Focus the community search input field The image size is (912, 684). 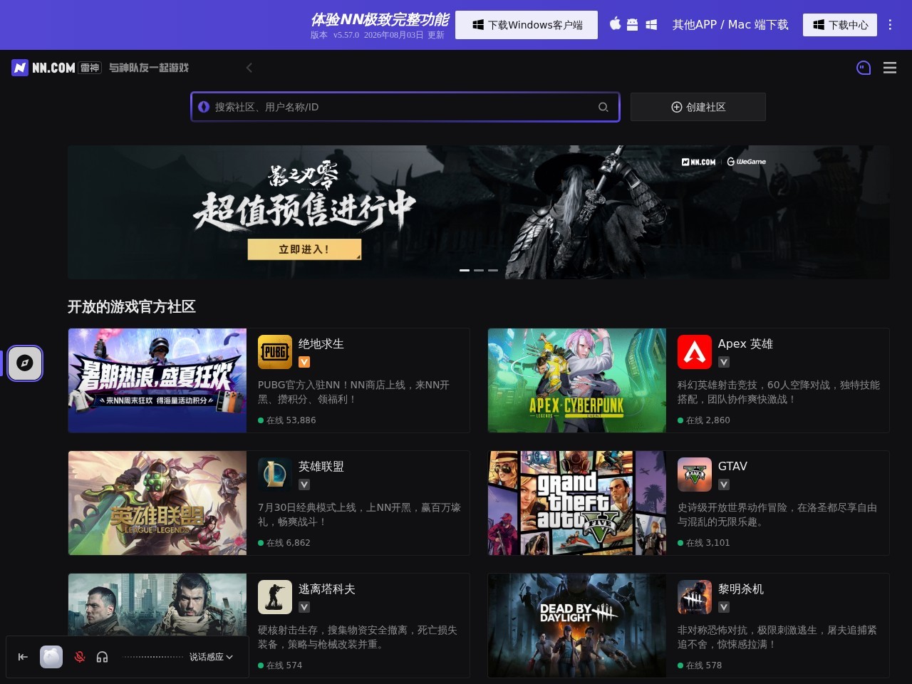405,107
